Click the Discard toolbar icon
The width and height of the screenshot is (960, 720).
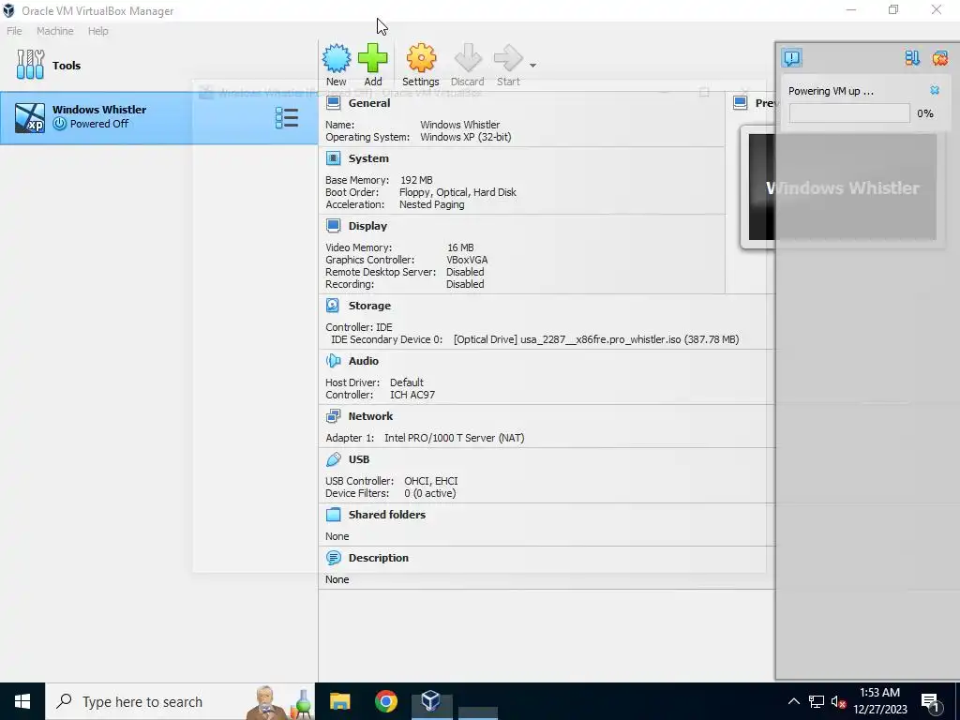coord(468,58)
